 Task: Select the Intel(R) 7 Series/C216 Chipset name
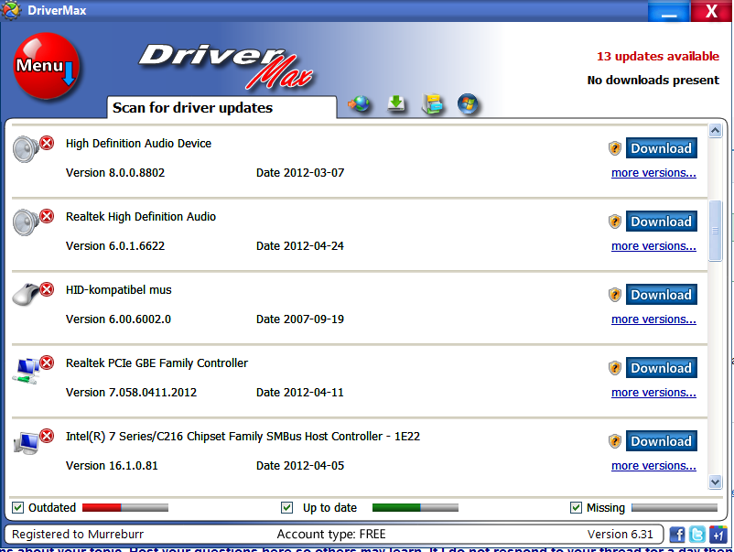[x=243, y=437]
